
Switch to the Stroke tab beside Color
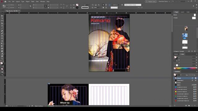click(176, 54)
